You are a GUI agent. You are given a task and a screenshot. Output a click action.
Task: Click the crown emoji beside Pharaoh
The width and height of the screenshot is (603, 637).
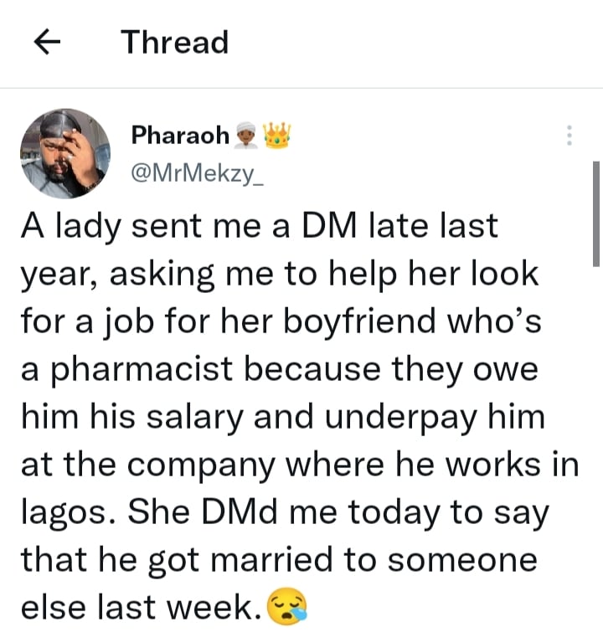pos(276,134)
